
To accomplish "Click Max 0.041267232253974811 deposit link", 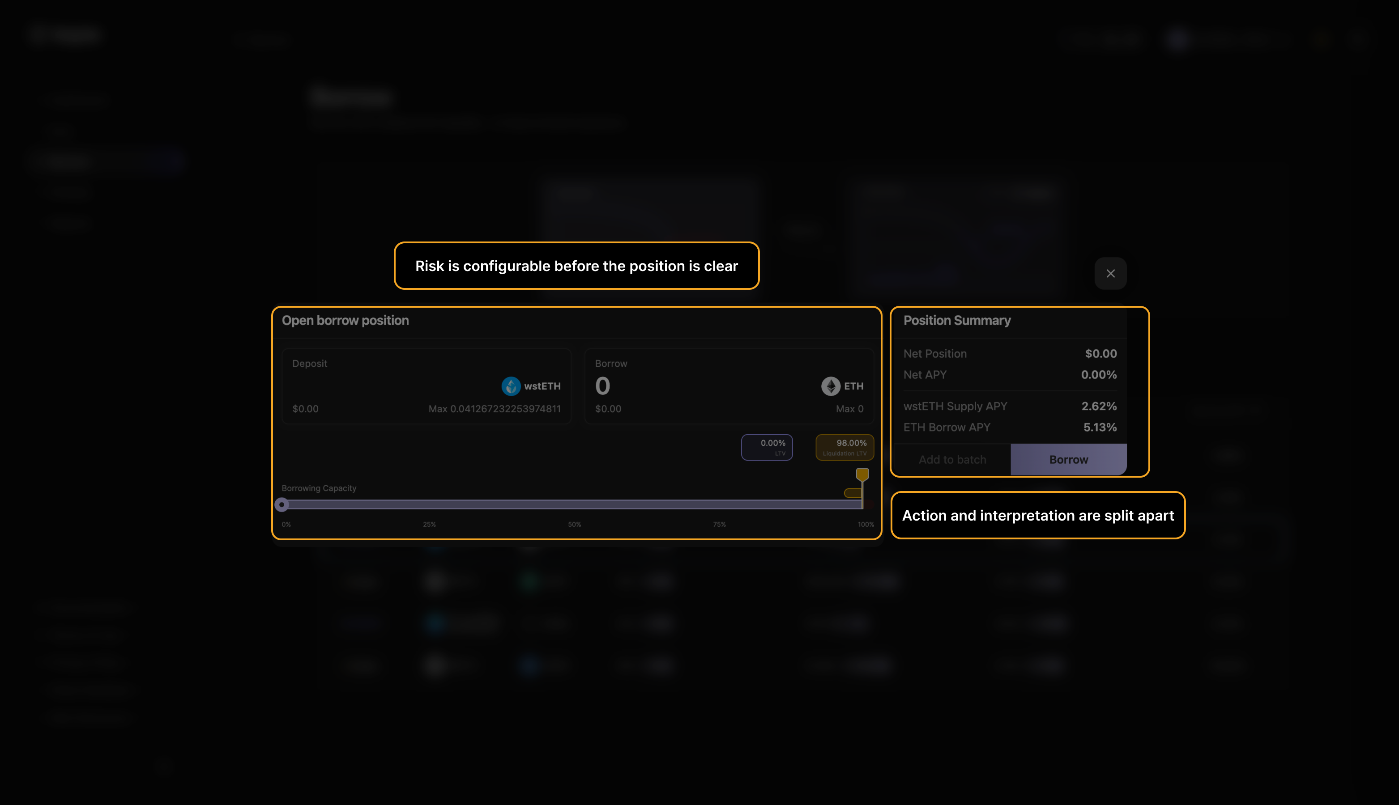I will click(494, 409).
